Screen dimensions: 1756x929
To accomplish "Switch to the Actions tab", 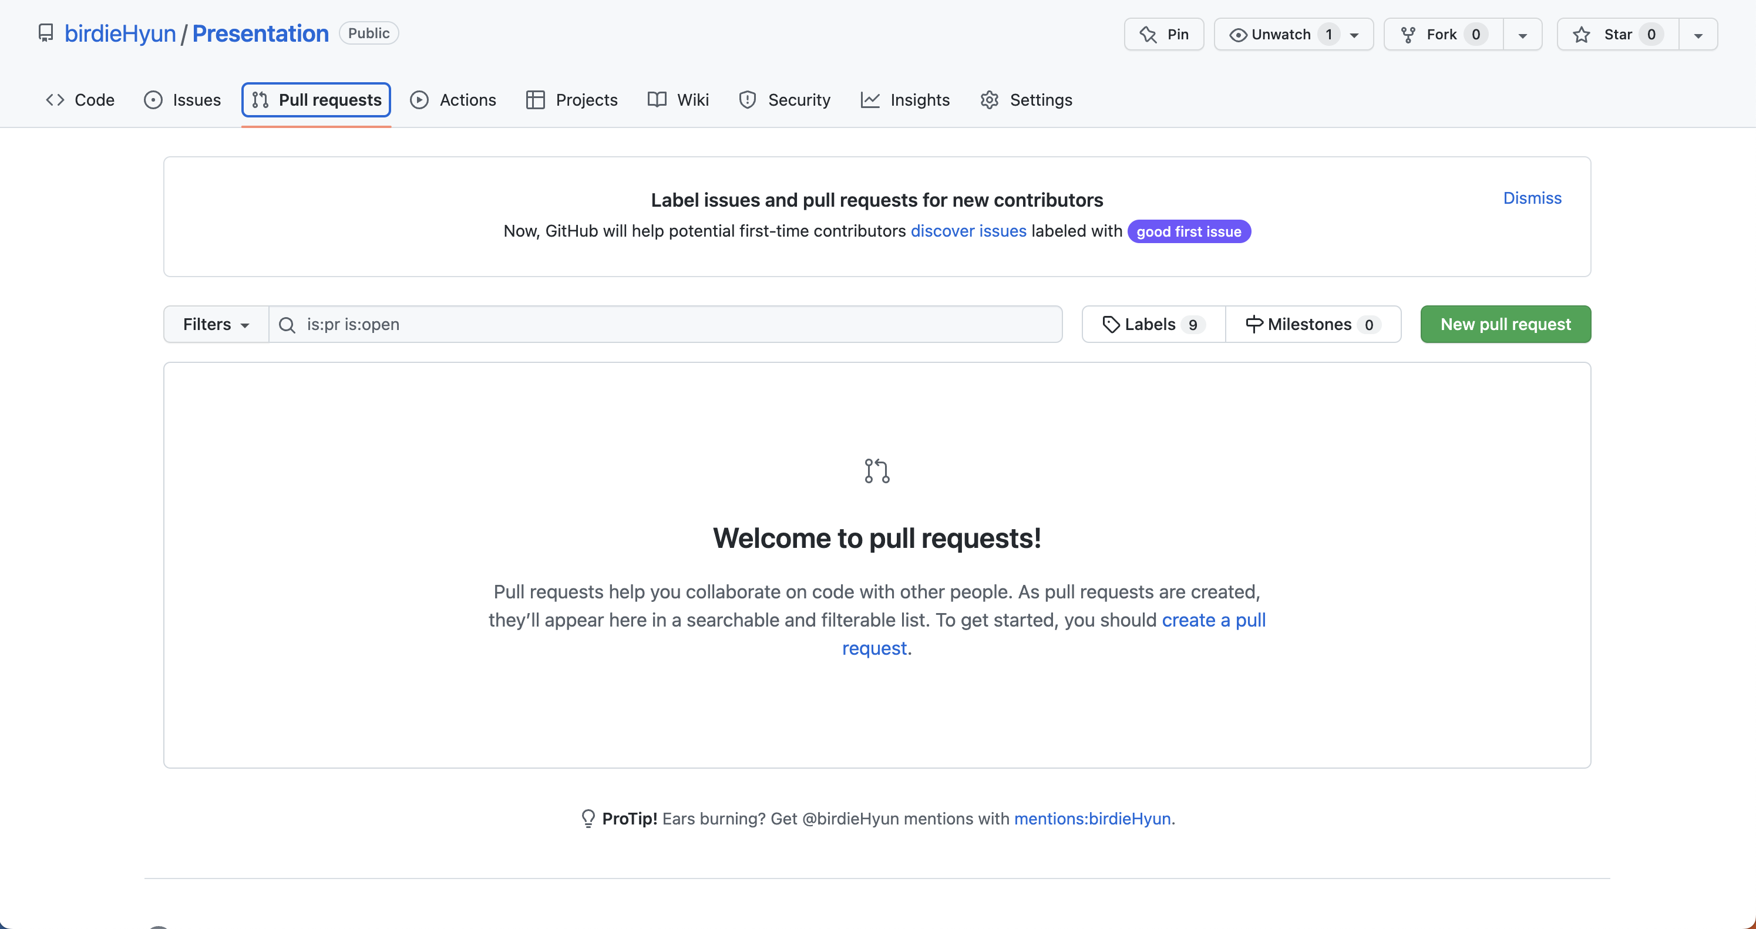I will (x=453, y=100).
